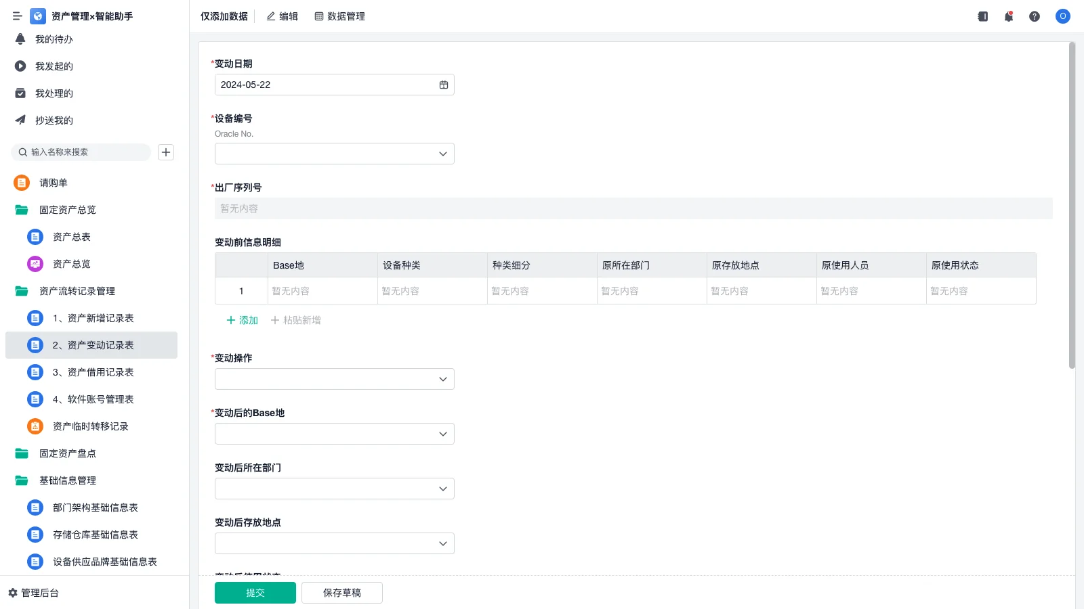The image size is (1084, 609).
Task: Open 我发起的 play icon
Action: tap(20, 66)
